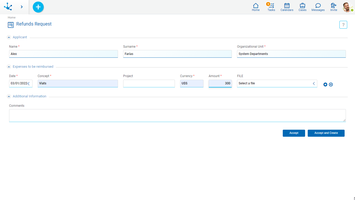This screenshot has height=200, width=355.
Task: Open the Messages icon
Action: tap(318, 7)
